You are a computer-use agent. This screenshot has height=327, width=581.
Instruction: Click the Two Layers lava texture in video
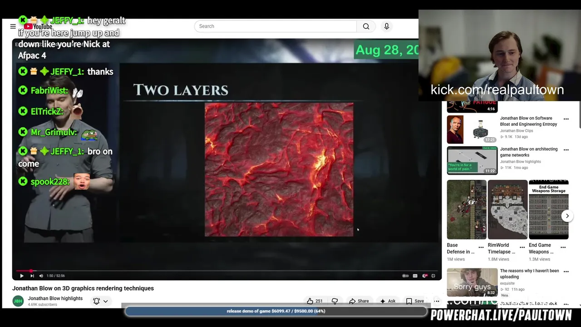pos(279,169)
